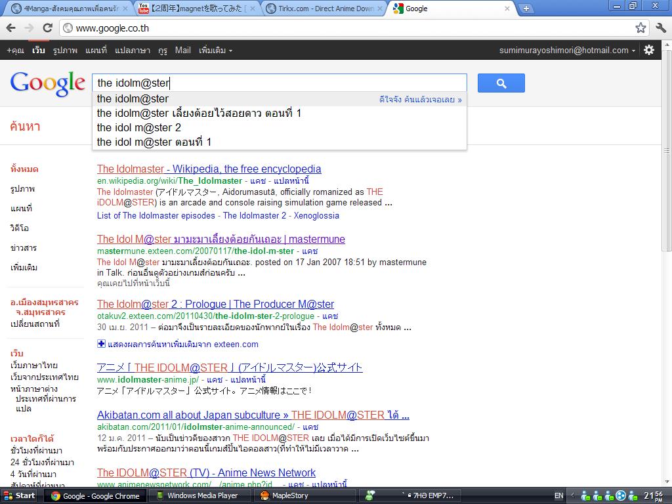
Task: Select suggestion ending in 'เลี้ยงต้อยไว้สอยดาว ตอนที่ 1'
Action: 280,113
